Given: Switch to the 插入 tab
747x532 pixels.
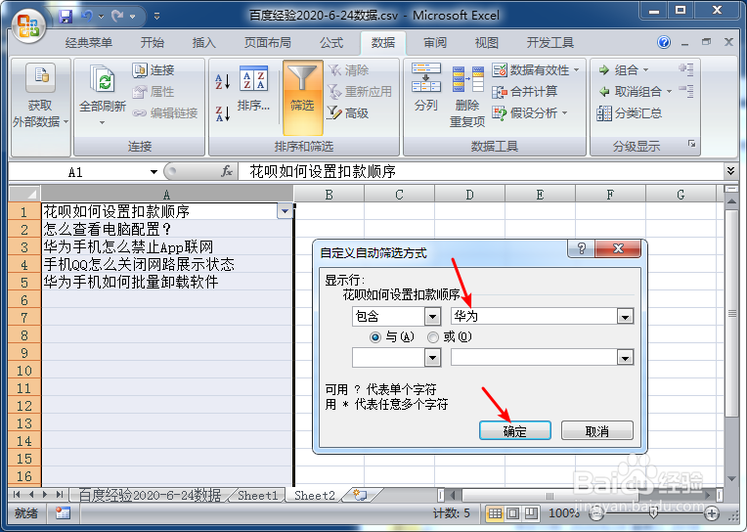Looking at the screenshot, I should [204, 43].
